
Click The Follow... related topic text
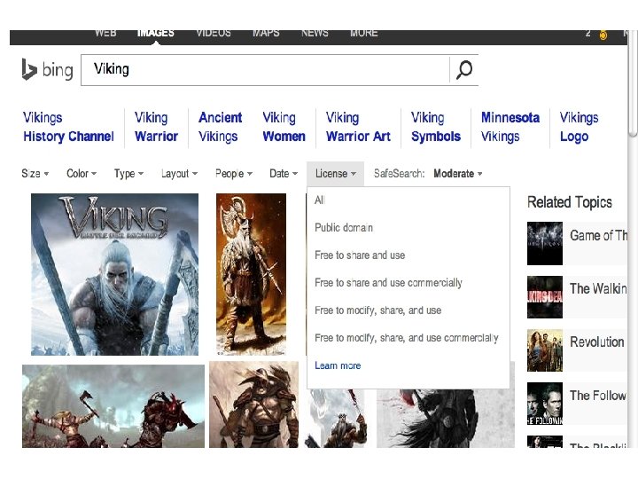[x=598, y=396]
